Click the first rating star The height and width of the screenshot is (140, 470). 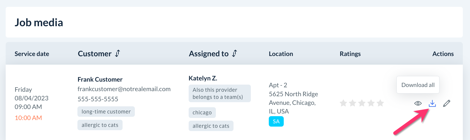click(x=343, y=103)
